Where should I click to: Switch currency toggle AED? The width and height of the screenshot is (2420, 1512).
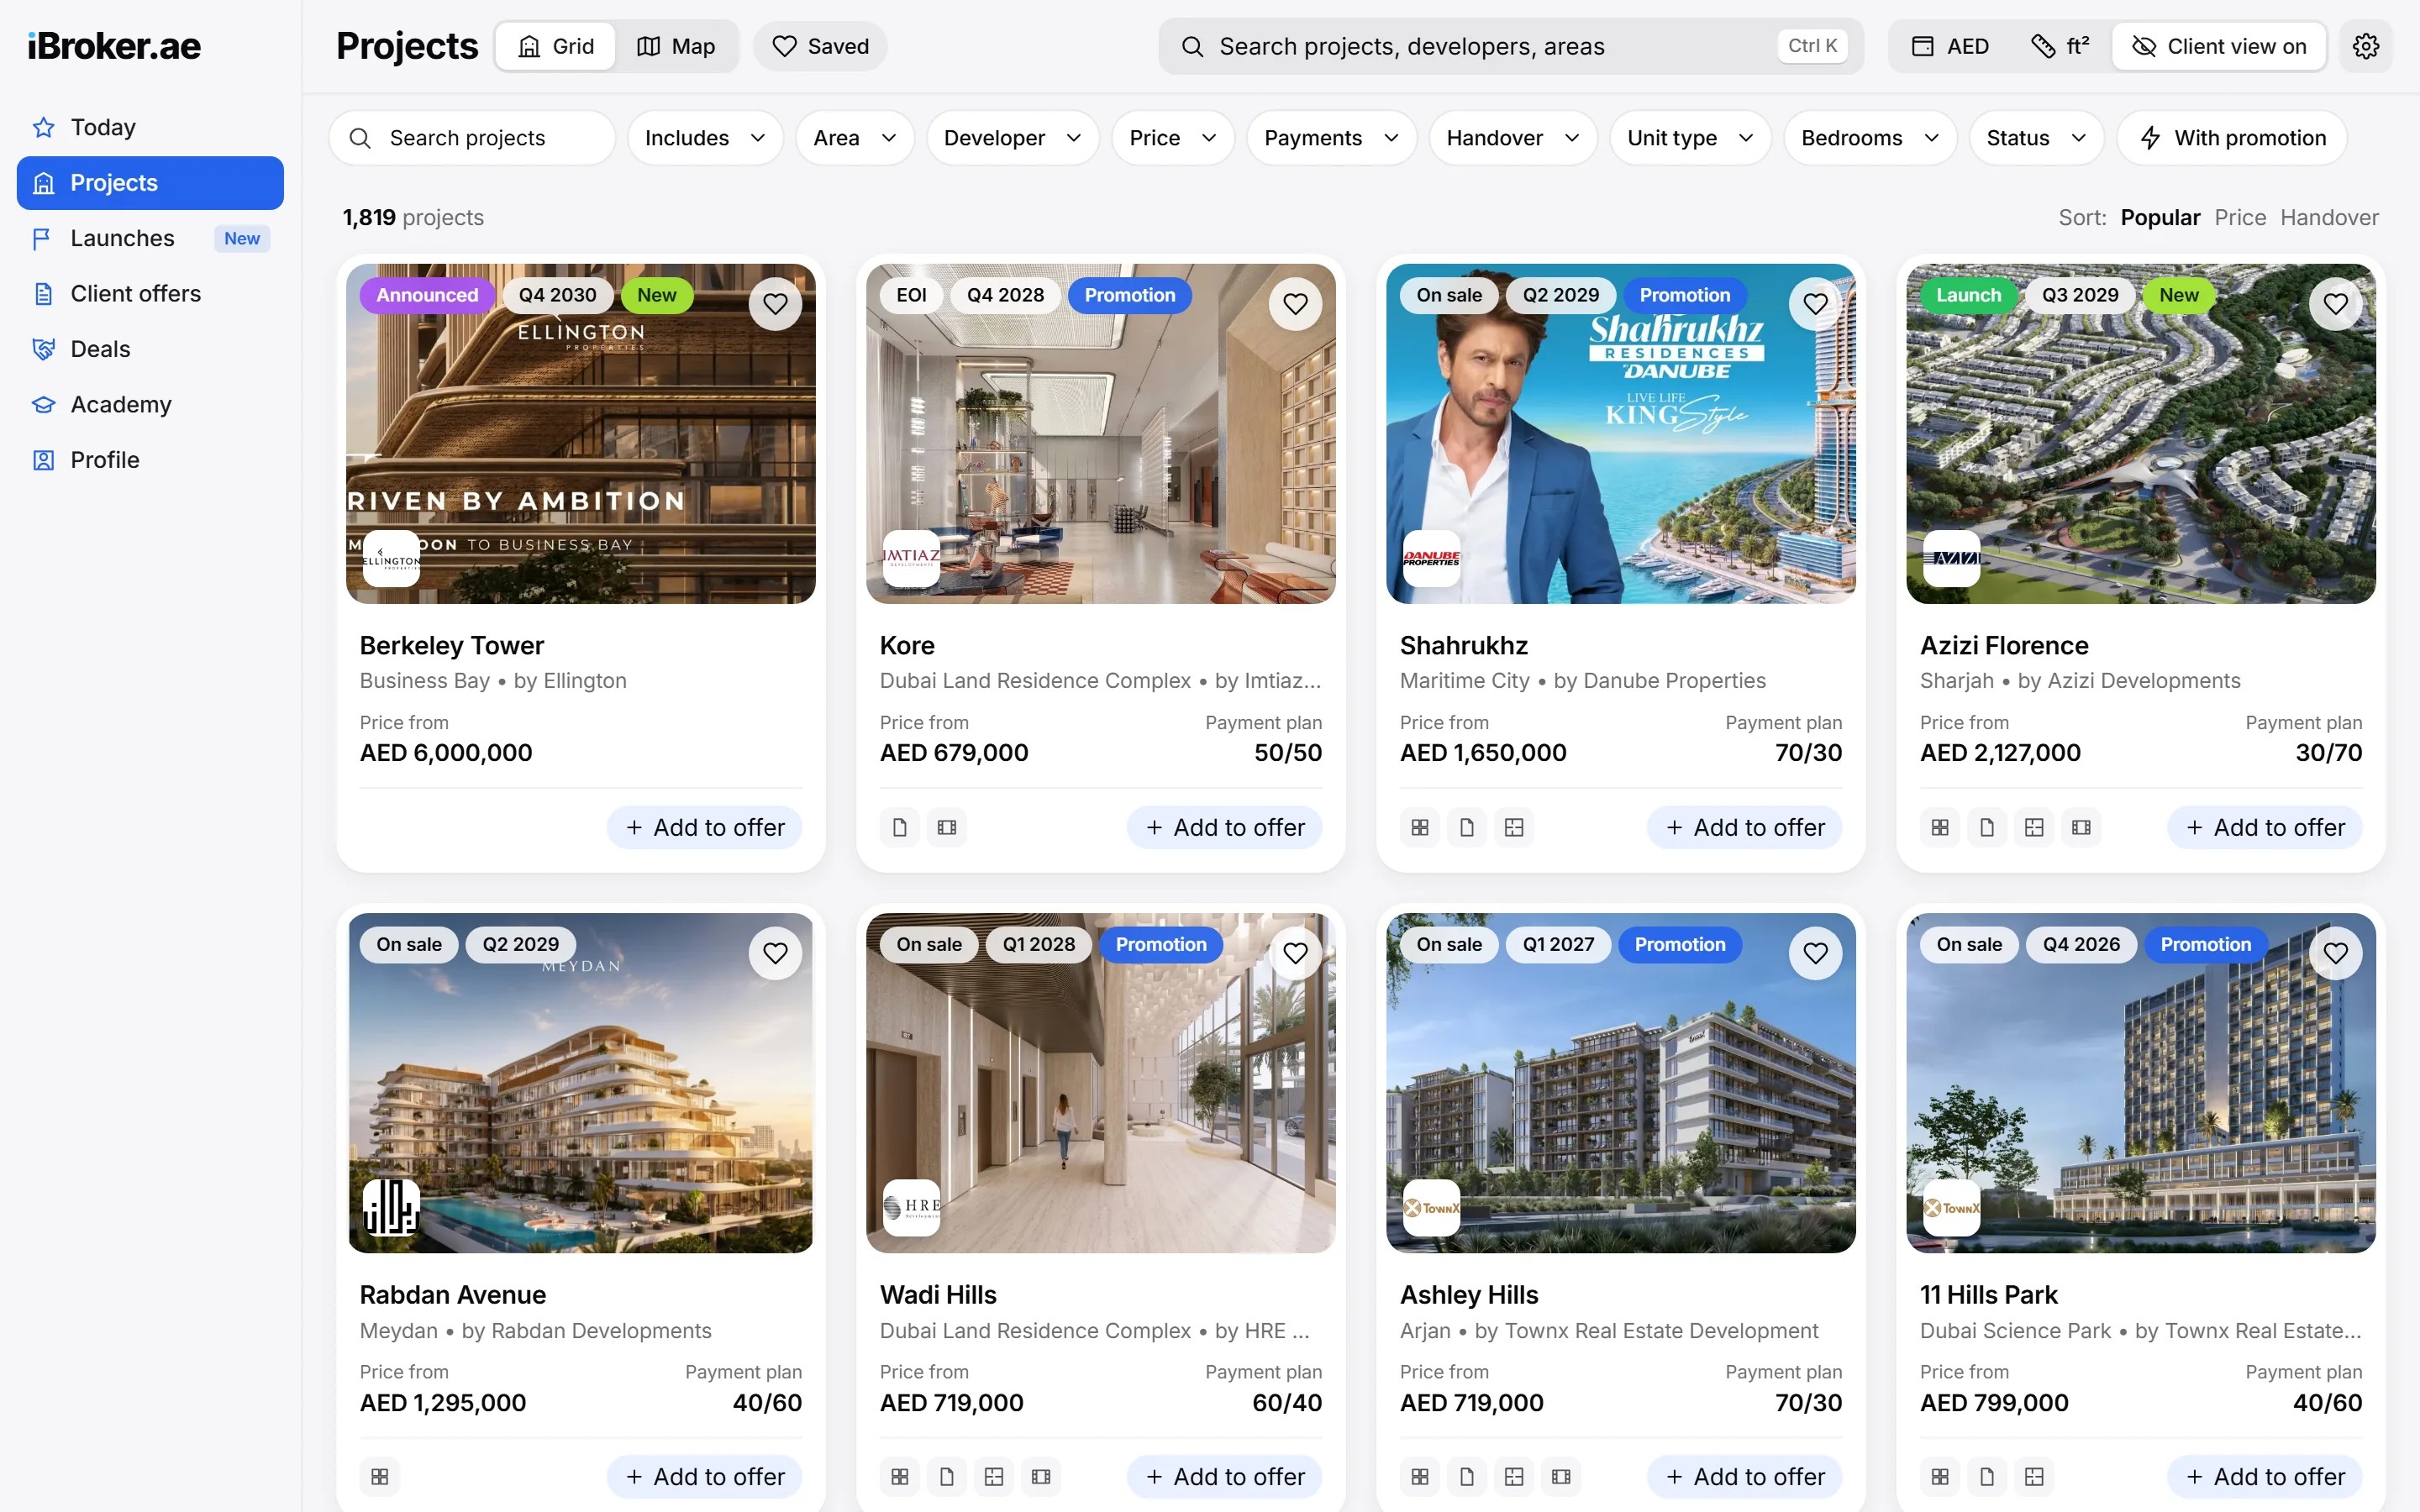1951,46
